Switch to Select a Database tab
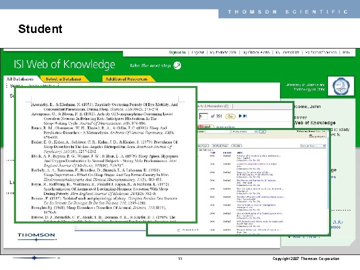The image size is (360, 270). point(63,79)
